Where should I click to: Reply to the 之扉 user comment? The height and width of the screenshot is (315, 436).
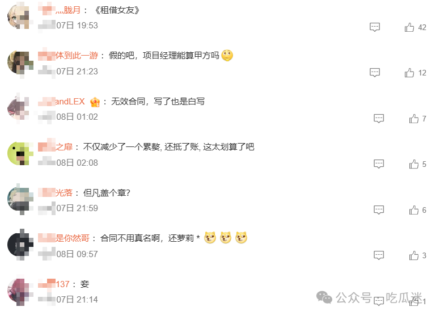coord(379,164)
